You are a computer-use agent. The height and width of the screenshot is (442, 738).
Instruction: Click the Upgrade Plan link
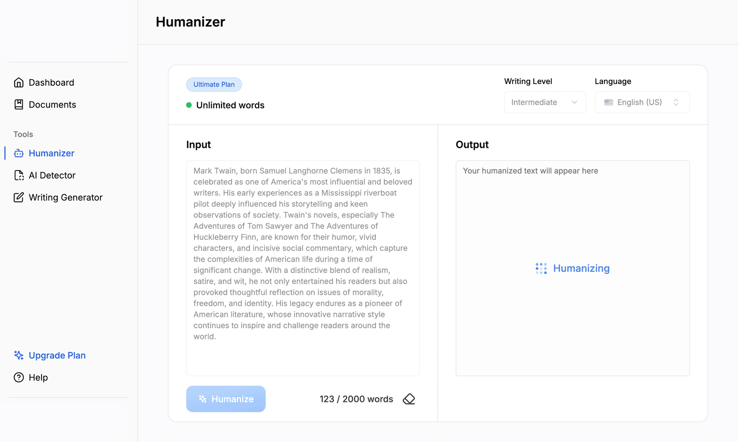(x=57, y=356)
